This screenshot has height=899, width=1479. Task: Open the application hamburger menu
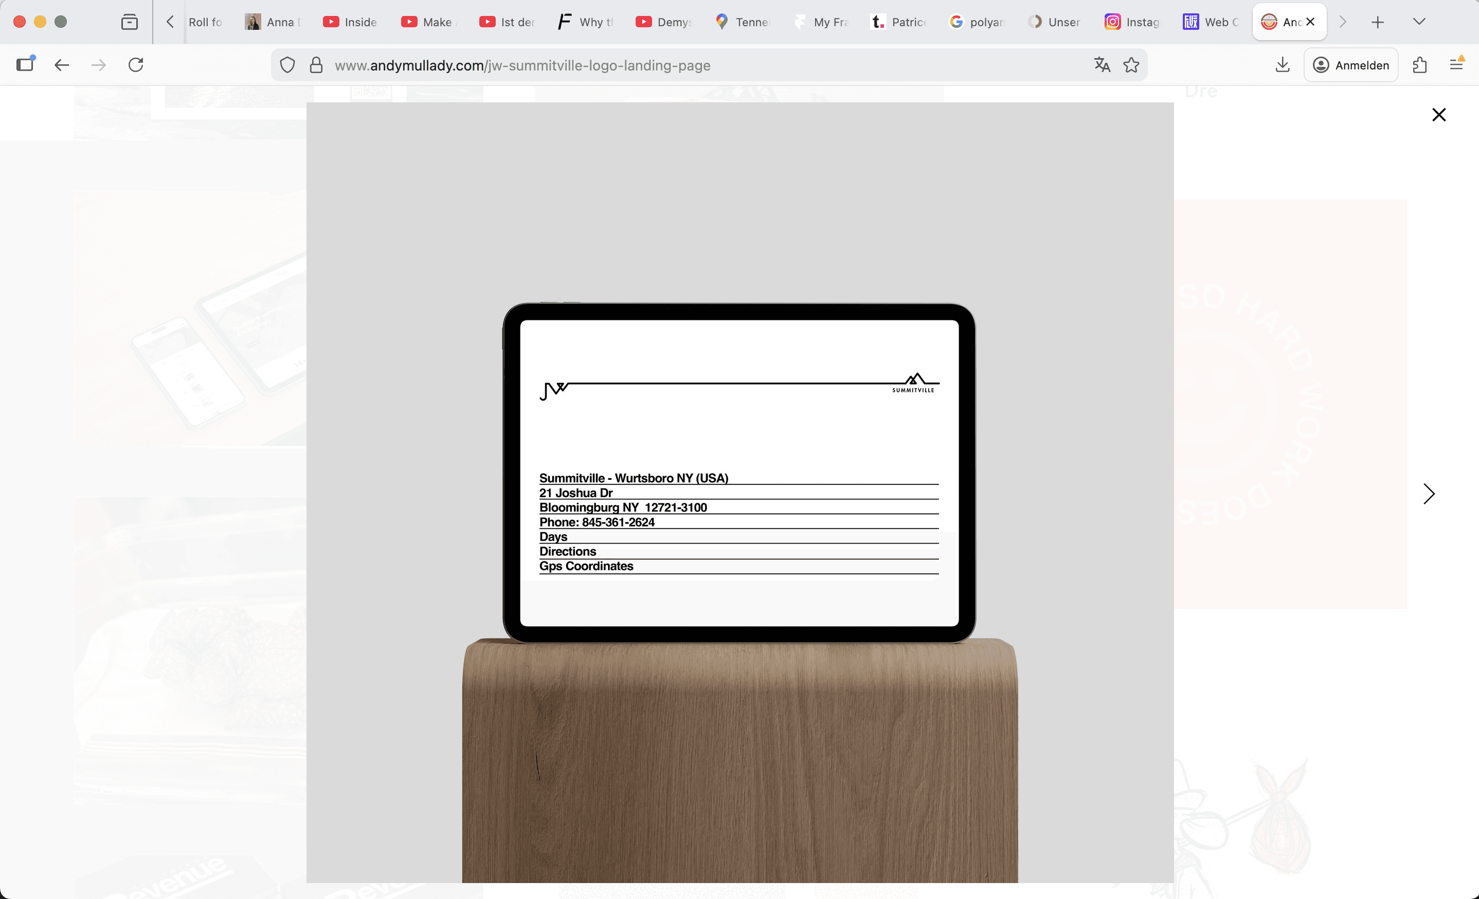point(1456,64)
